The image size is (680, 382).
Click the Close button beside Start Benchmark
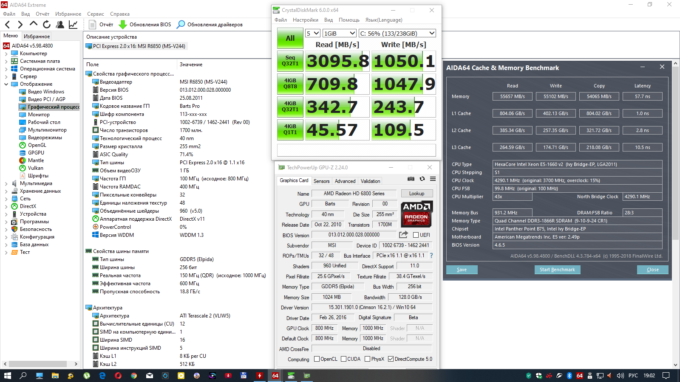click(653, 270)
